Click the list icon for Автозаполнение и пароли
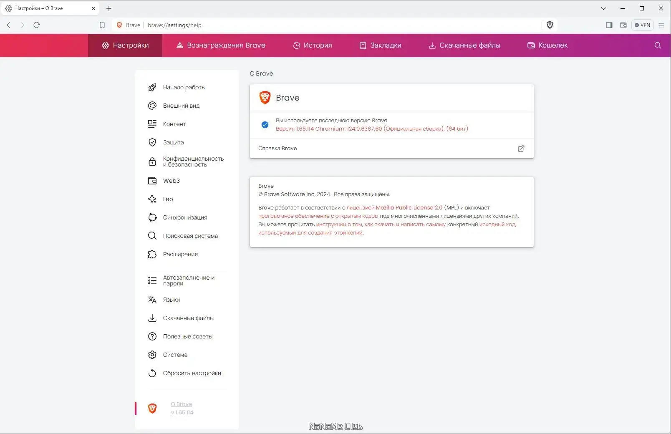671x434 pixels. [x=152, y=280]
